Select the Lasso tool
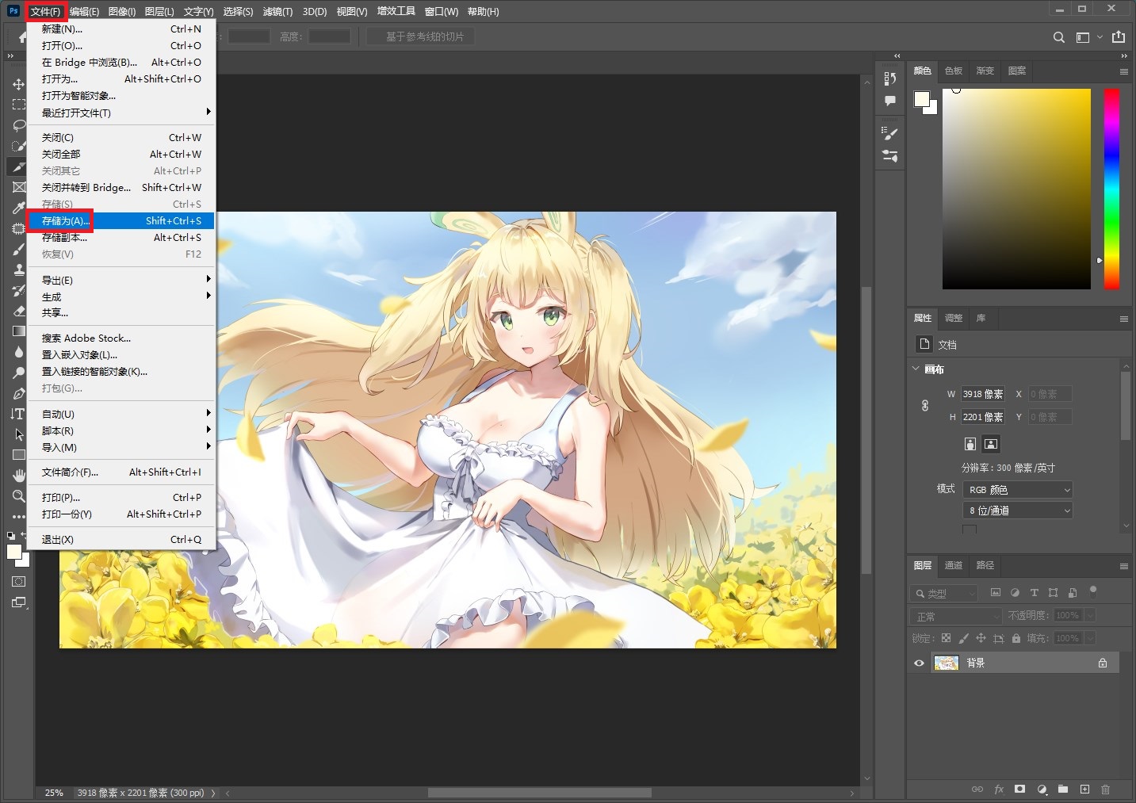 click(x=18, y=125)
